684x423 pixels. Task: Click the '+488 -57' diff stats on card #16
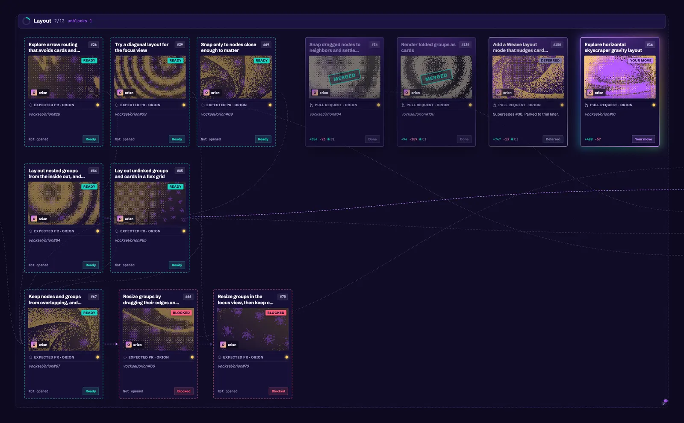(x=593, y=139)
